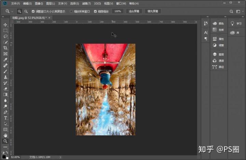The width and height of the screenshot is (246, 160).
Task: Open the Libraries panel
Action: 235,33
